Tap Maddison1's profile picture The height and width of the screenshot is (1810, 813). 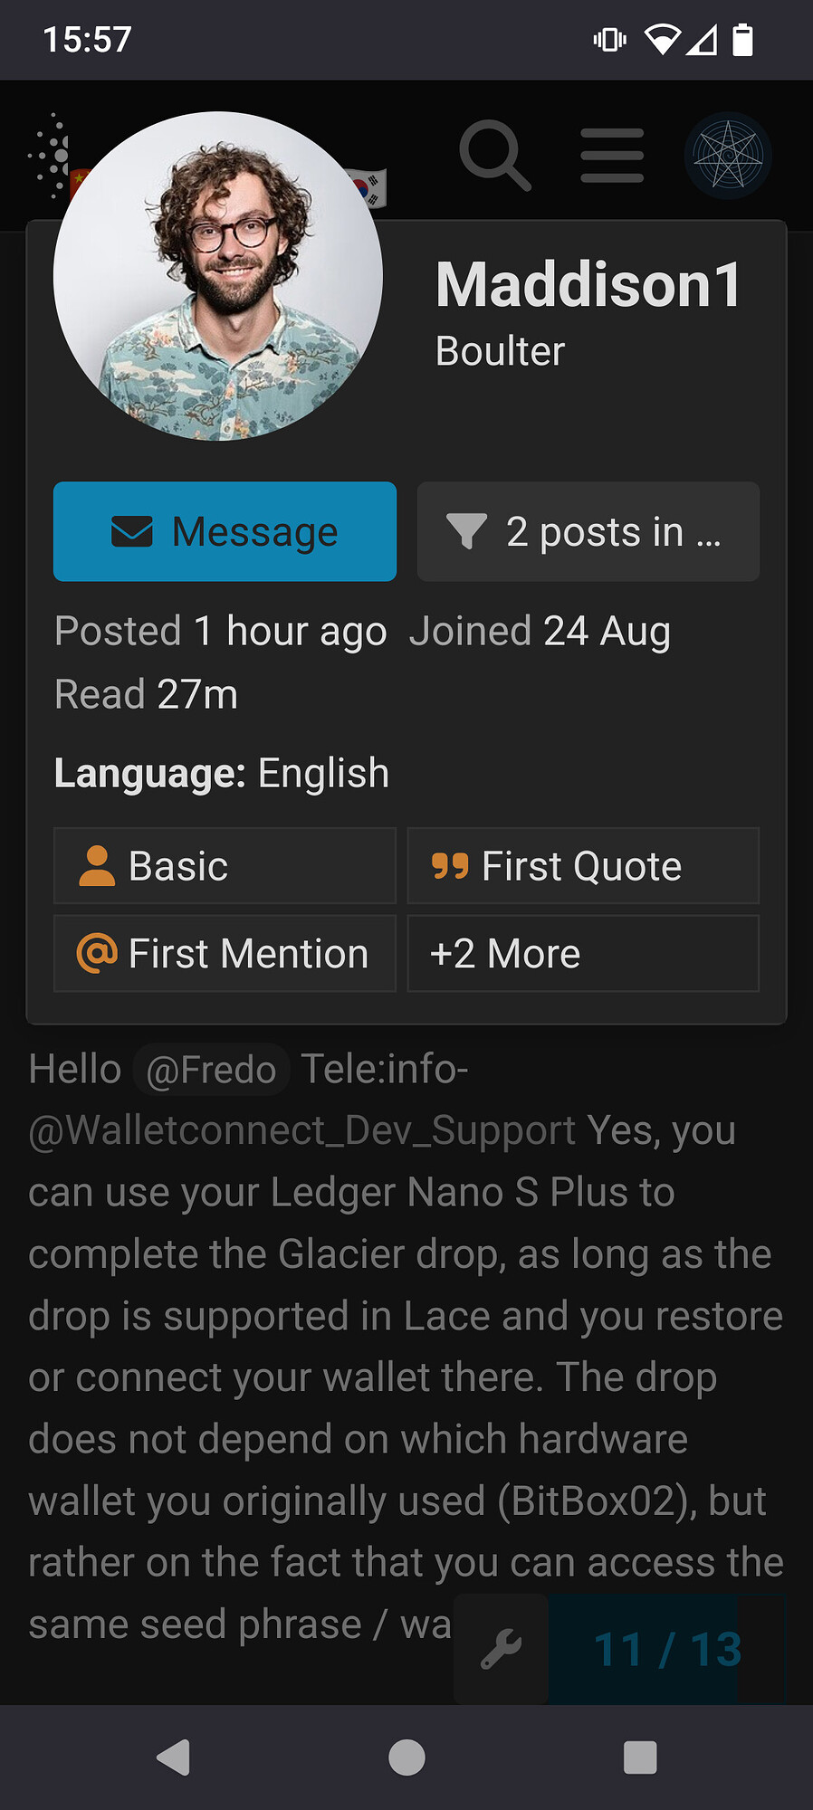217,276
